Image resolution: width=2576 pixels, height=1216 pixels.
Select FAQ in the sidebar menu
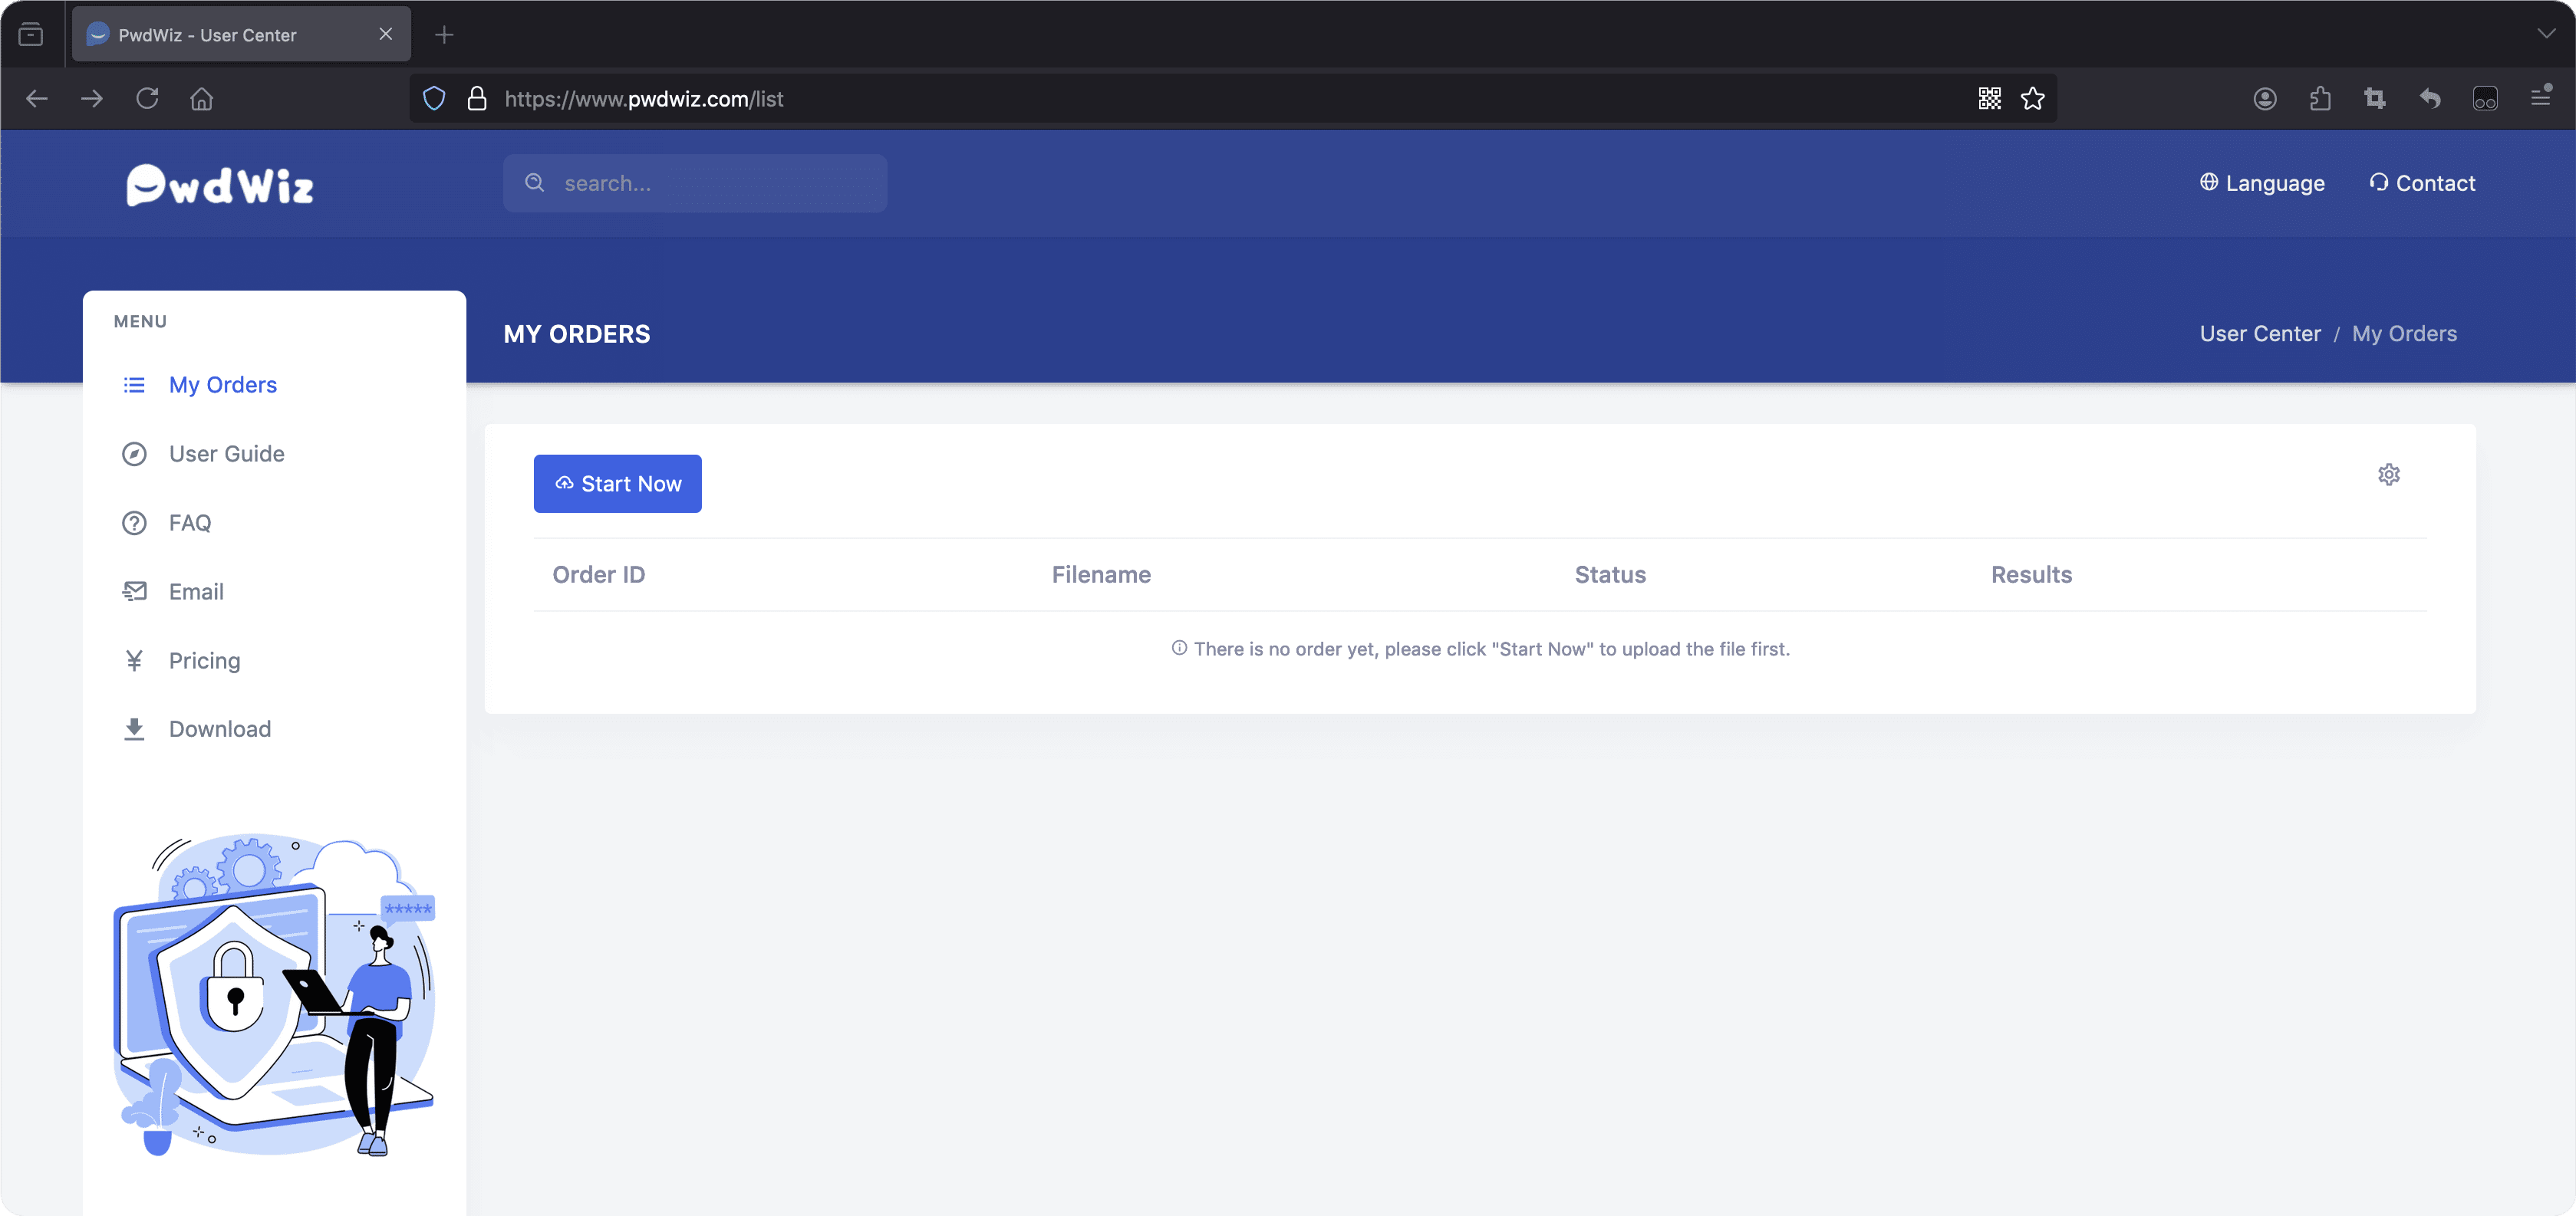[189, 523]
